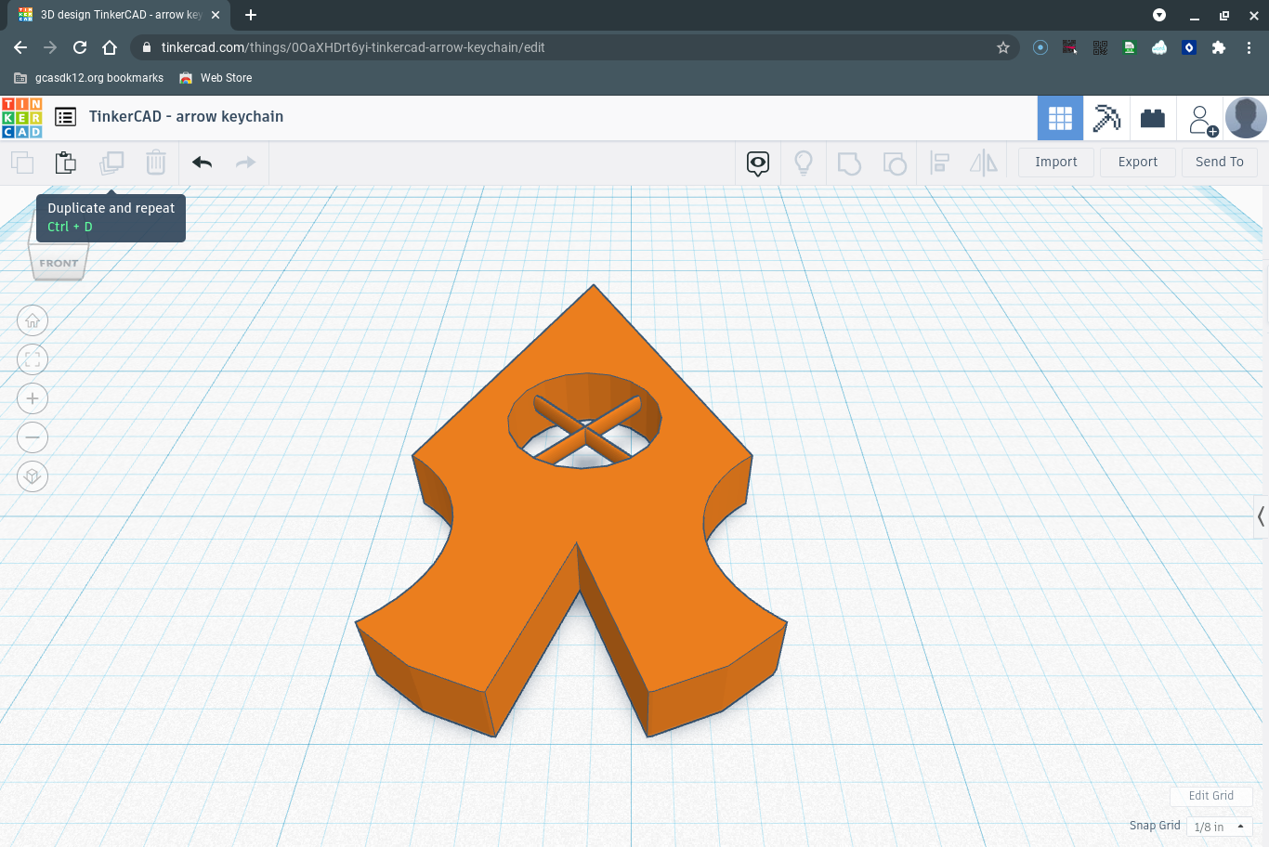Viewport: 1269px width, 847px height.
Task: Delete object using trash can icon
Action: click(155, 162)
